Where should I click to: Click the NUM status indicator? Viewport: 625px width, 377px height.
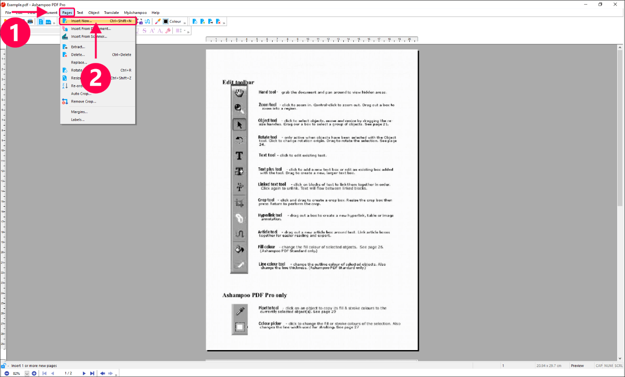click(609, 366)
